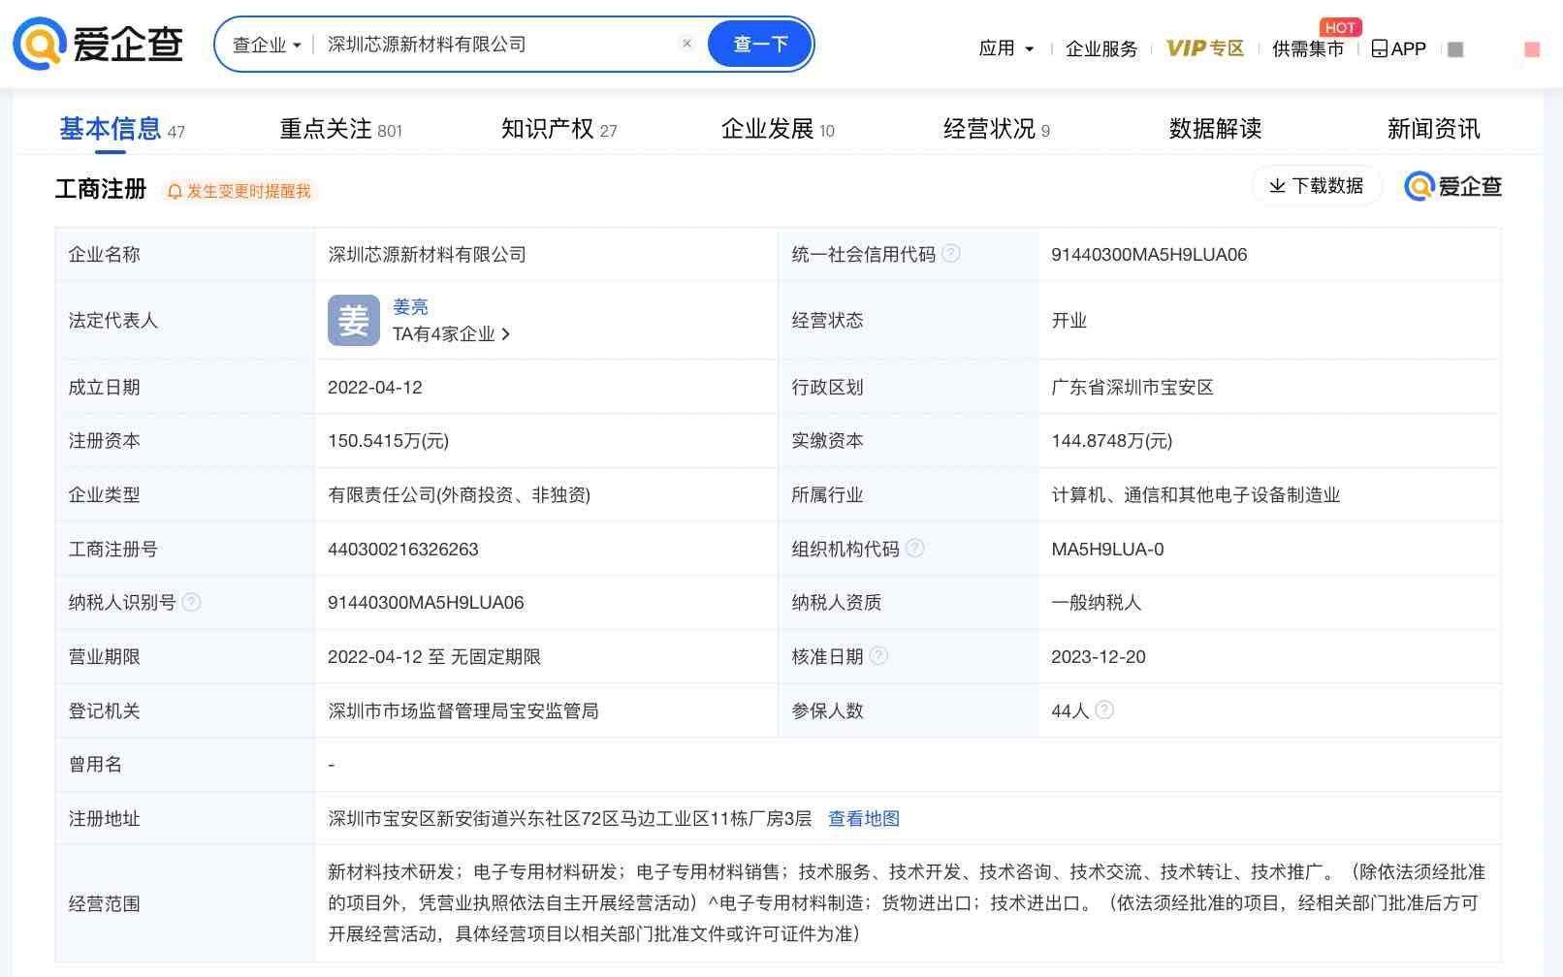Click the help icon next to 统一社会信用代码
The height and width of the screenshot is (977, 1563).
pos(951,253)
